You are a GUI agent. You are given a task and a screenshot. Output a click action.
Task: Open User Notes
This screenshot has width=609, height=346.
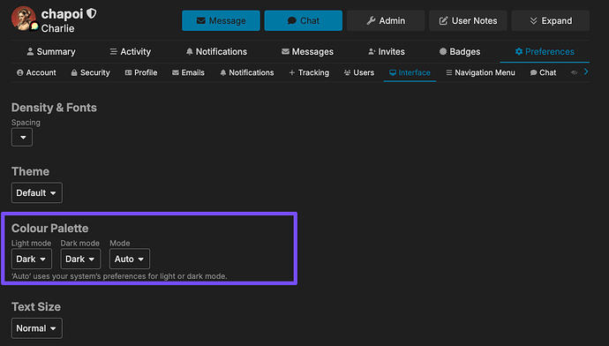468,20
